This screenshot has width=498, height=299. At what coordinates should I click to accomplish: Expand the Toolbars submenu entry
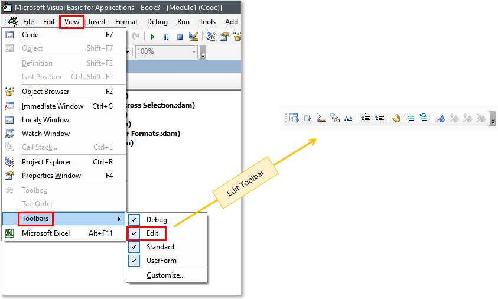(64, 219)
